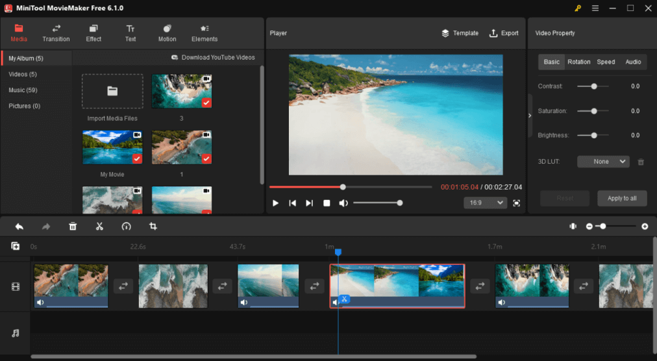The height and width of the screenshot is (361, 657).
Task: Click Download YouTube Videos
Action: (213, 57)
